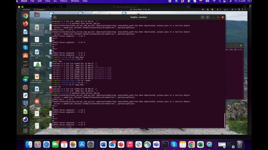Open FaceTime in macOS Dock
Viewport: 268px width, 150px height.
[55, 145]
